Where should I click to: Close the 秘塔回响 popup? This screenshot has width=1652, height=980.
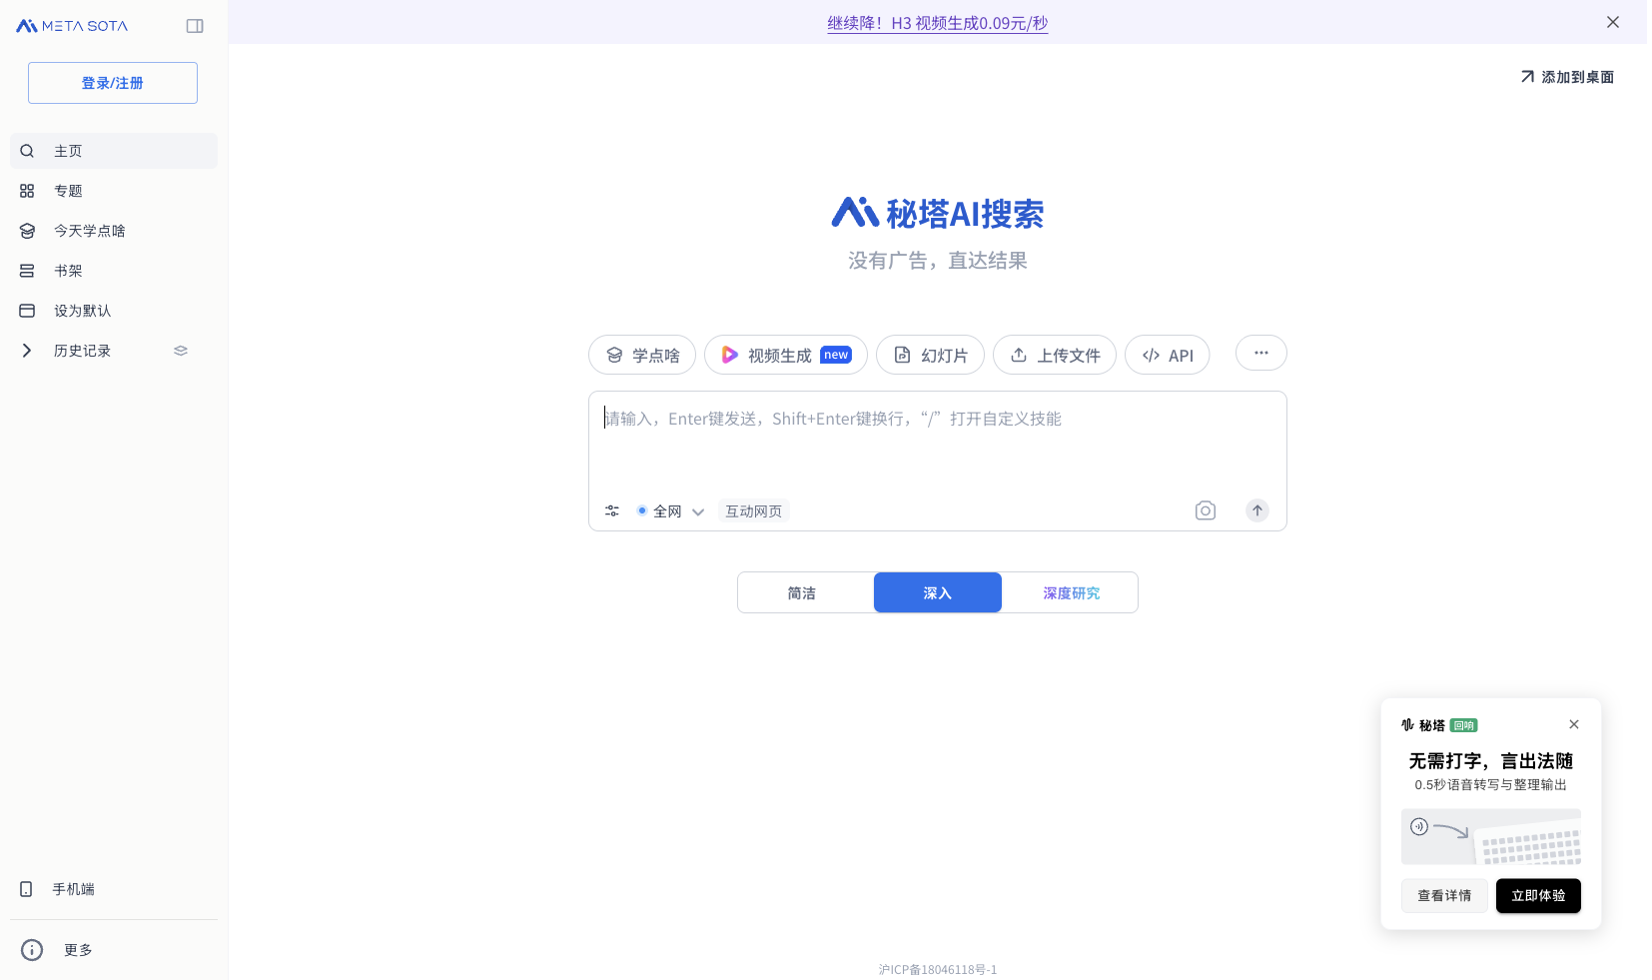[1574, 724]
